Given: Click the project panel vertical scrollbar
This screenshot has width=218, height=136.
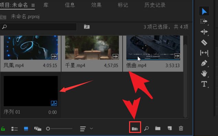Looking at the screenshot, I should 185,81.
